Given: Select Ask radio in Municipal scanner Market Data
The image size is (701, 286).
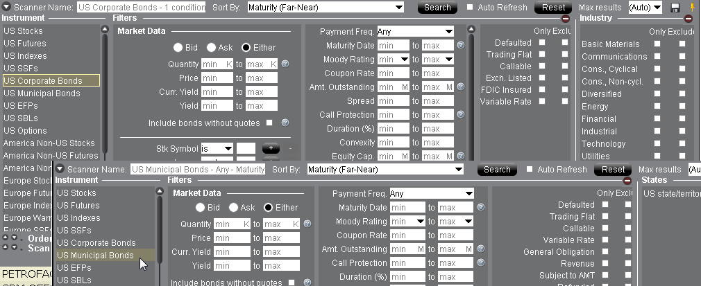Looking at the screenshot, I should 233,207.
